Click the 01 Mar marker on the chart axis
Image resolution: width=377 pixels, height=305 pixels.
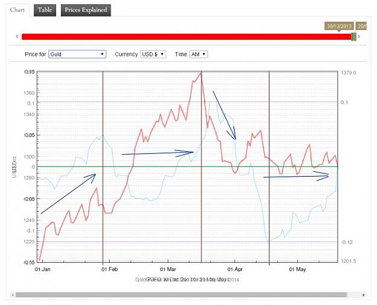(x=168, y=269)
